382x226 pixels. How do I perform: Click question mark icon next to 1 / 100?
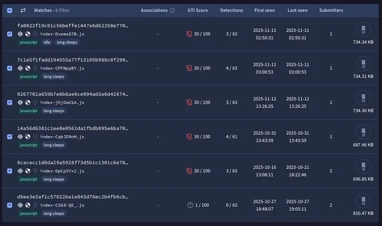tap(190, 205)
